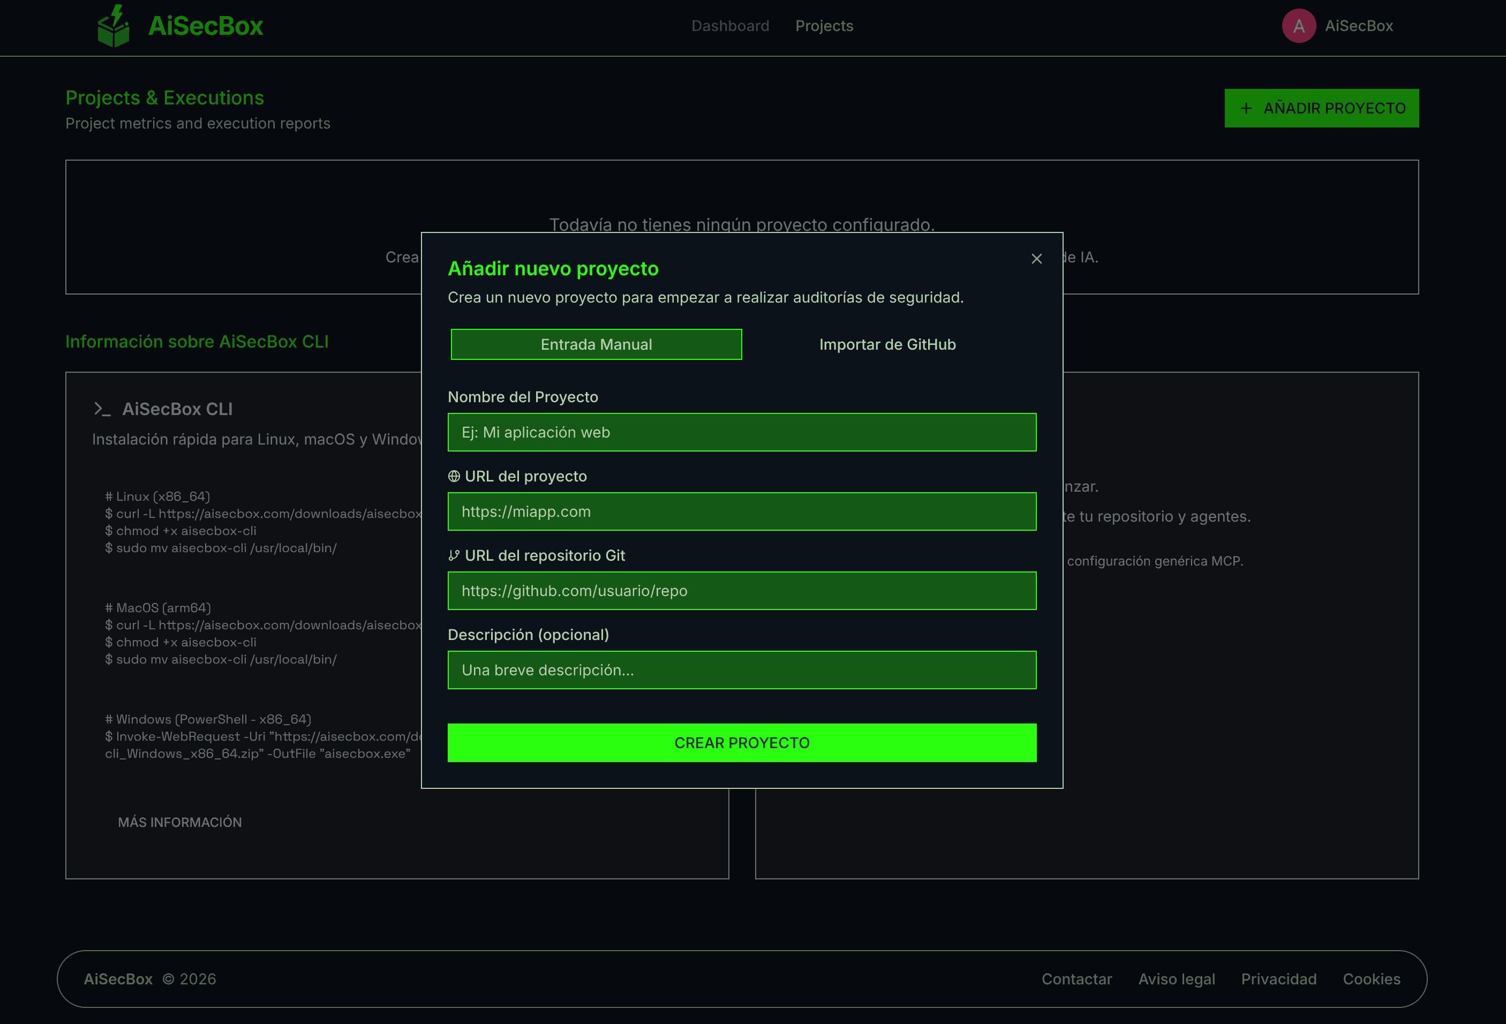Click the AiSecBox brand name in header

(x=206, y=26)
